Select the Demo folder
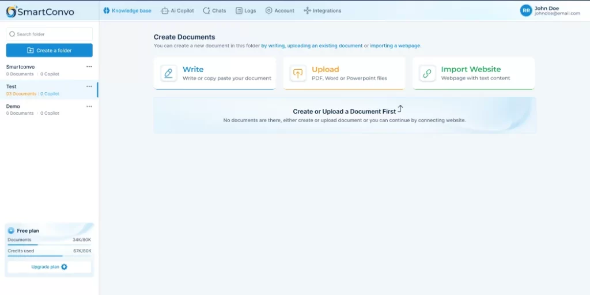Image resolution: width=590 pixels, height=295 pixels. click(x=50, y=109)
